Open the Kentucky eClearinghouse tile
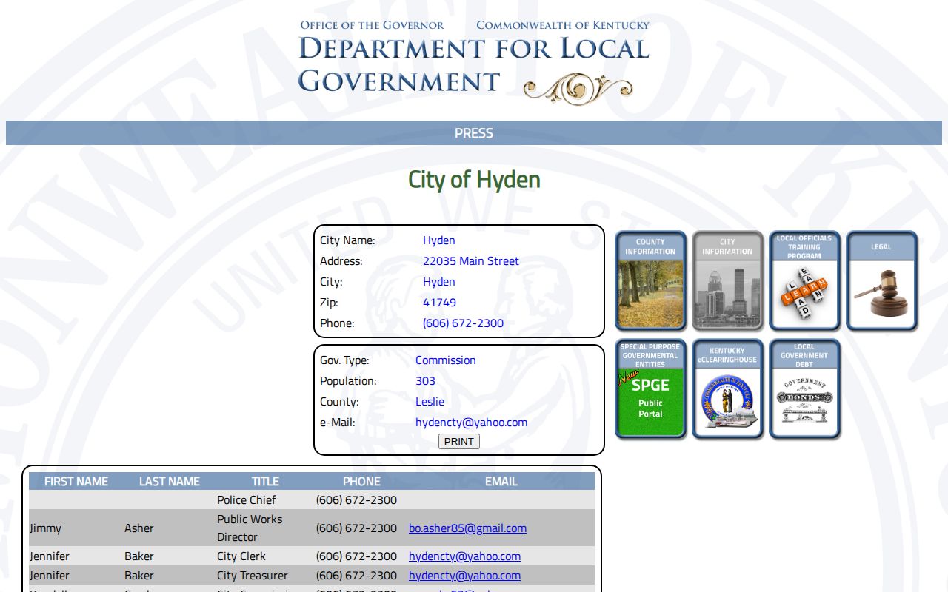 point(727,389)
